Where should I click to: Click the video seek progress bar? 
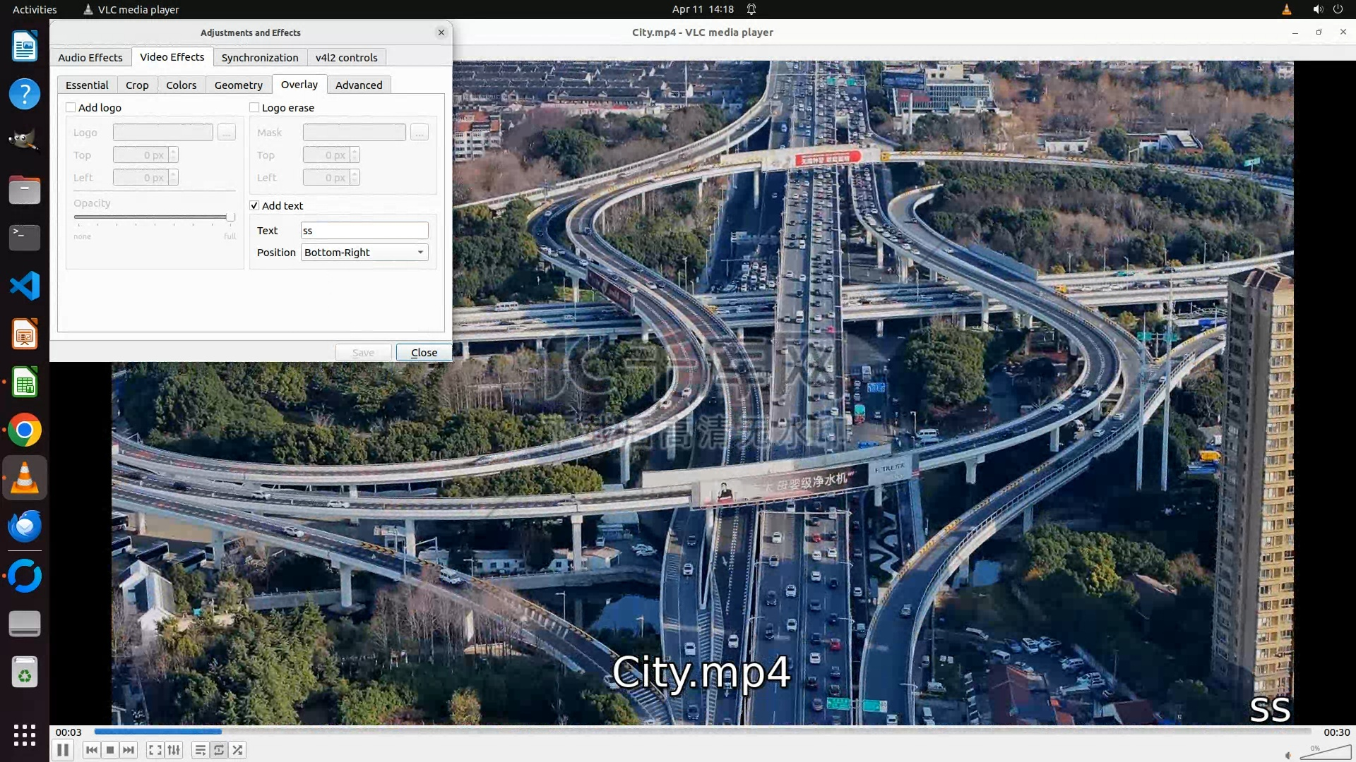click(x=702, y=732)
